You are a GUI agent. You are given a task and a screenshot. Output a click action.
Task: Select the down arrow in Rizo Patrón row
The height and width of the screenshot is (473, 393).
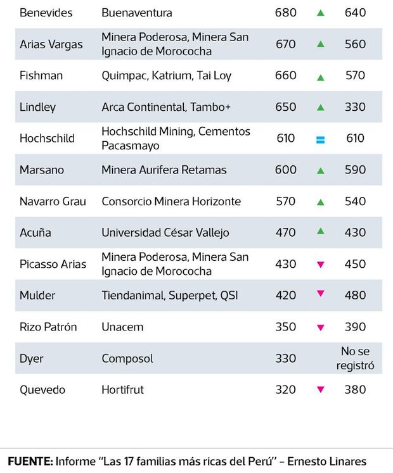tap(321, 327)
